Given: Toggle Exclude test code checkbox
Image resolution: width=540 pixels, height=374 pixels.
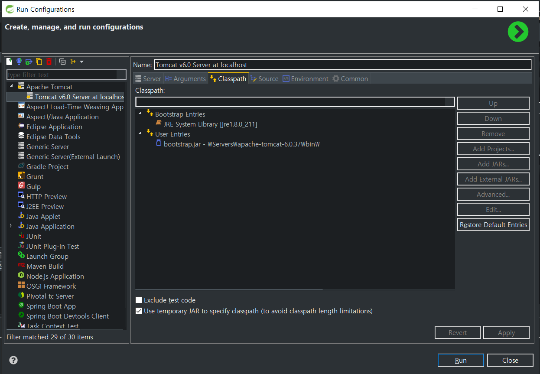Looking at the screenshot, I should click(x=139, y=300).
